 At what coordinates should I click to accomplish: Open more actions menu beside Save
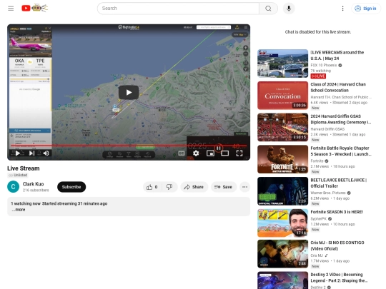[244, 187]
